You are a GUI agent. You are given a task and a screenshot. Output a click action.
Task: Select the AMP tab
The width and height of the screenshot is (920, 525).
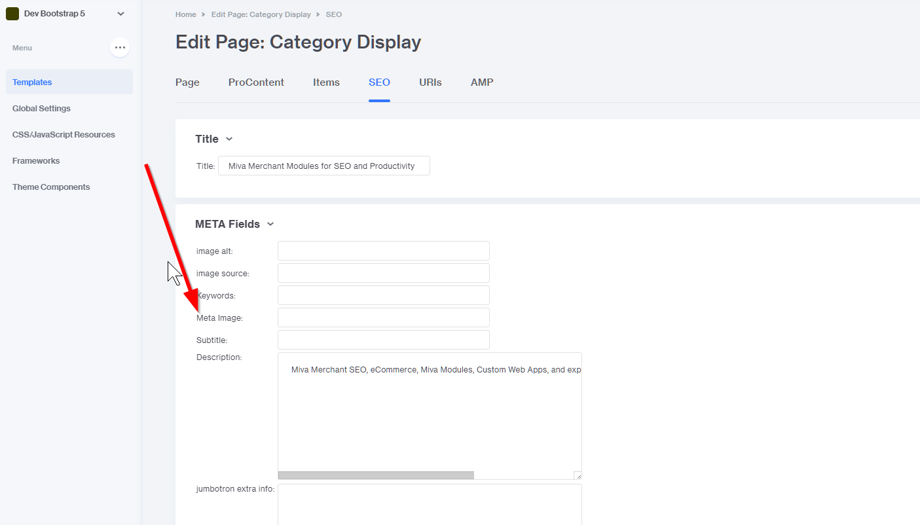point(482,82)
